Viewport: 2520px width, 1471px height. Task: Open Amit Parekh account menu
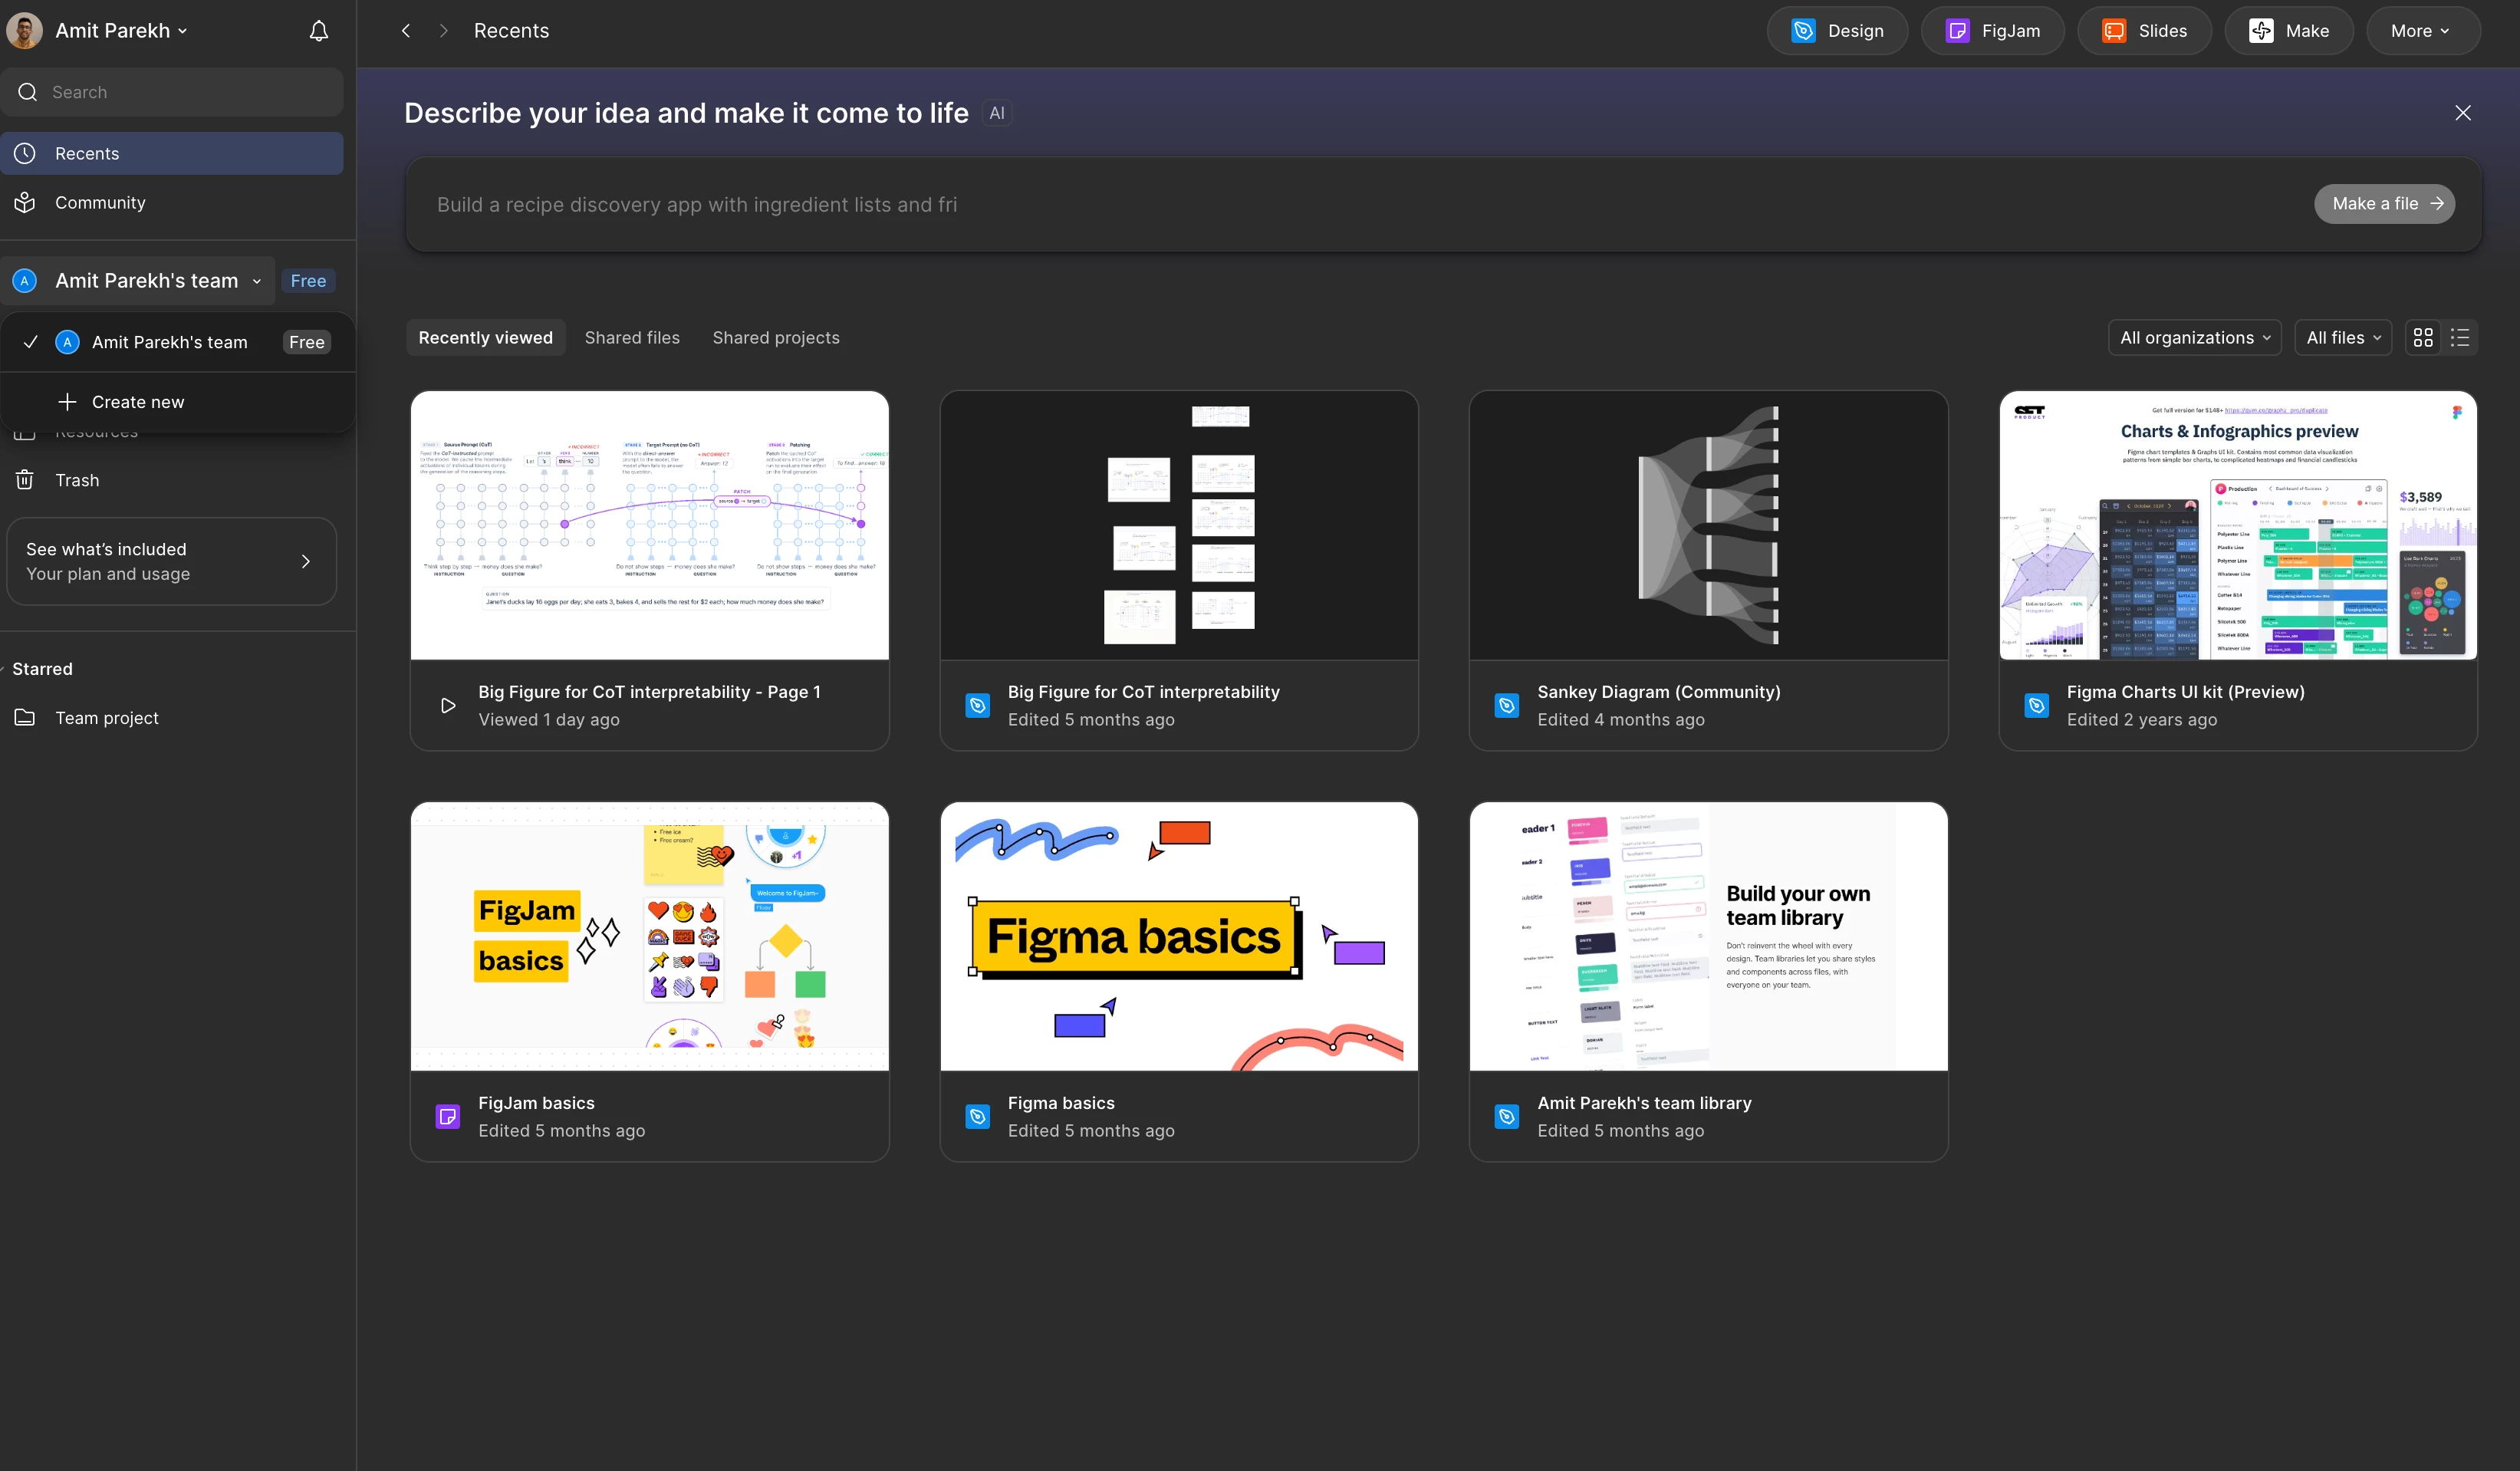121,31
